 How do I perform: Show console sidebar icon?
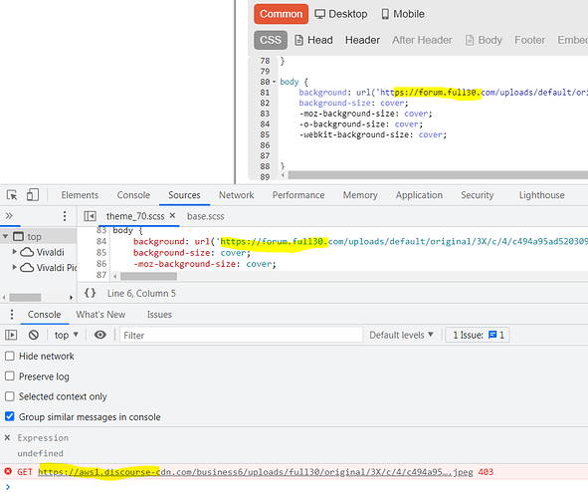pos(11,335)
